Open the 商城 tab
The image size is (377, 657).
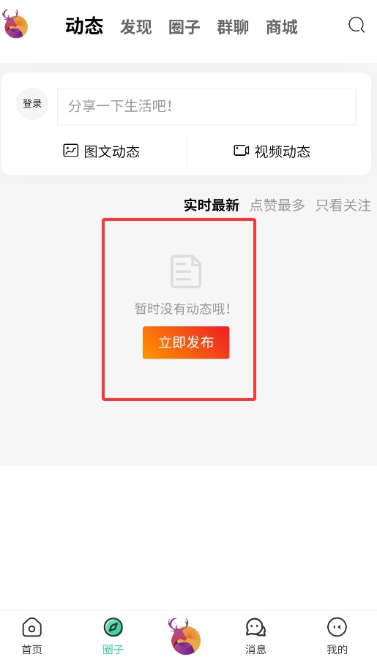[282, 27]
